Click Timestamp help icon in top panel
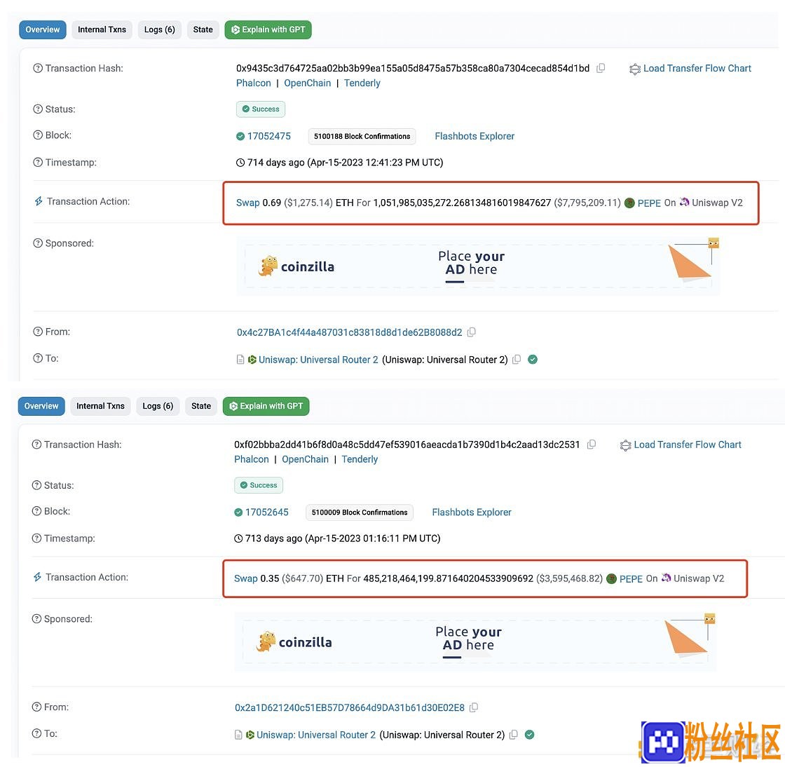Screen dimensions: 785x767 pos(38,162)
